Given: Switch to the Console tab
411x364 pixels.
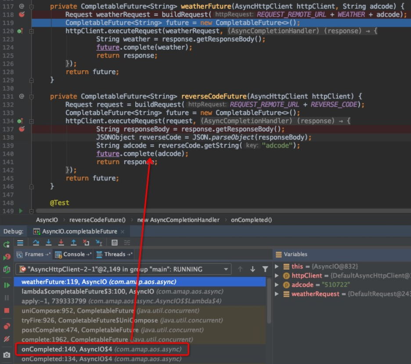Looking at the screenshot, I should (73, 254).
